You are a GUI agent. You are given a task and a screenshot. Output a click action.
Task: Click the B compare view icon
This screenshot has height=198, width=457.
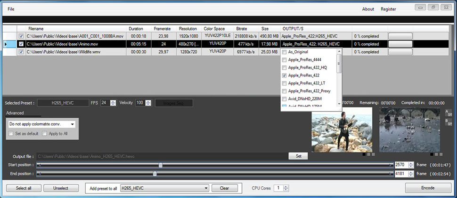pos(449,124)
